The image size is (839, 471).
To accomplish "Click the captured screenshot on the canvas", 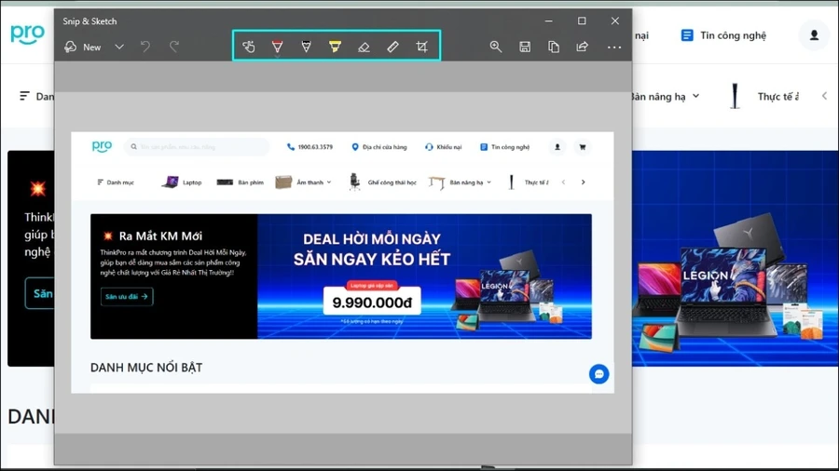I will [x=342, y=262].
